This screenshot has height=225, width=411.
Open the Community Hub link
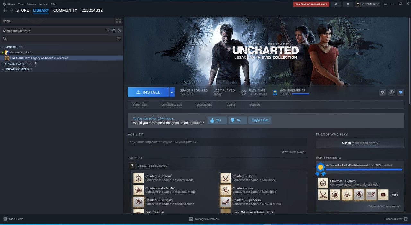click(172, 105)
